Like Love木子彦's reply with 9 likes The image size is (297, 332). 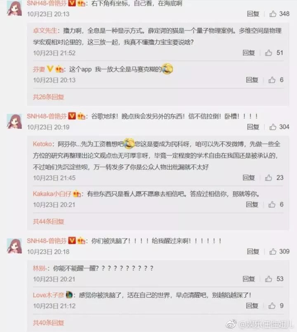tap(272, 306)
